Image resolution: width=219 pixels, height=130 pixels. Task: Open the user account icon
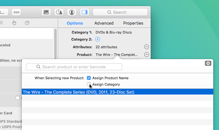[x=72, y=12]
